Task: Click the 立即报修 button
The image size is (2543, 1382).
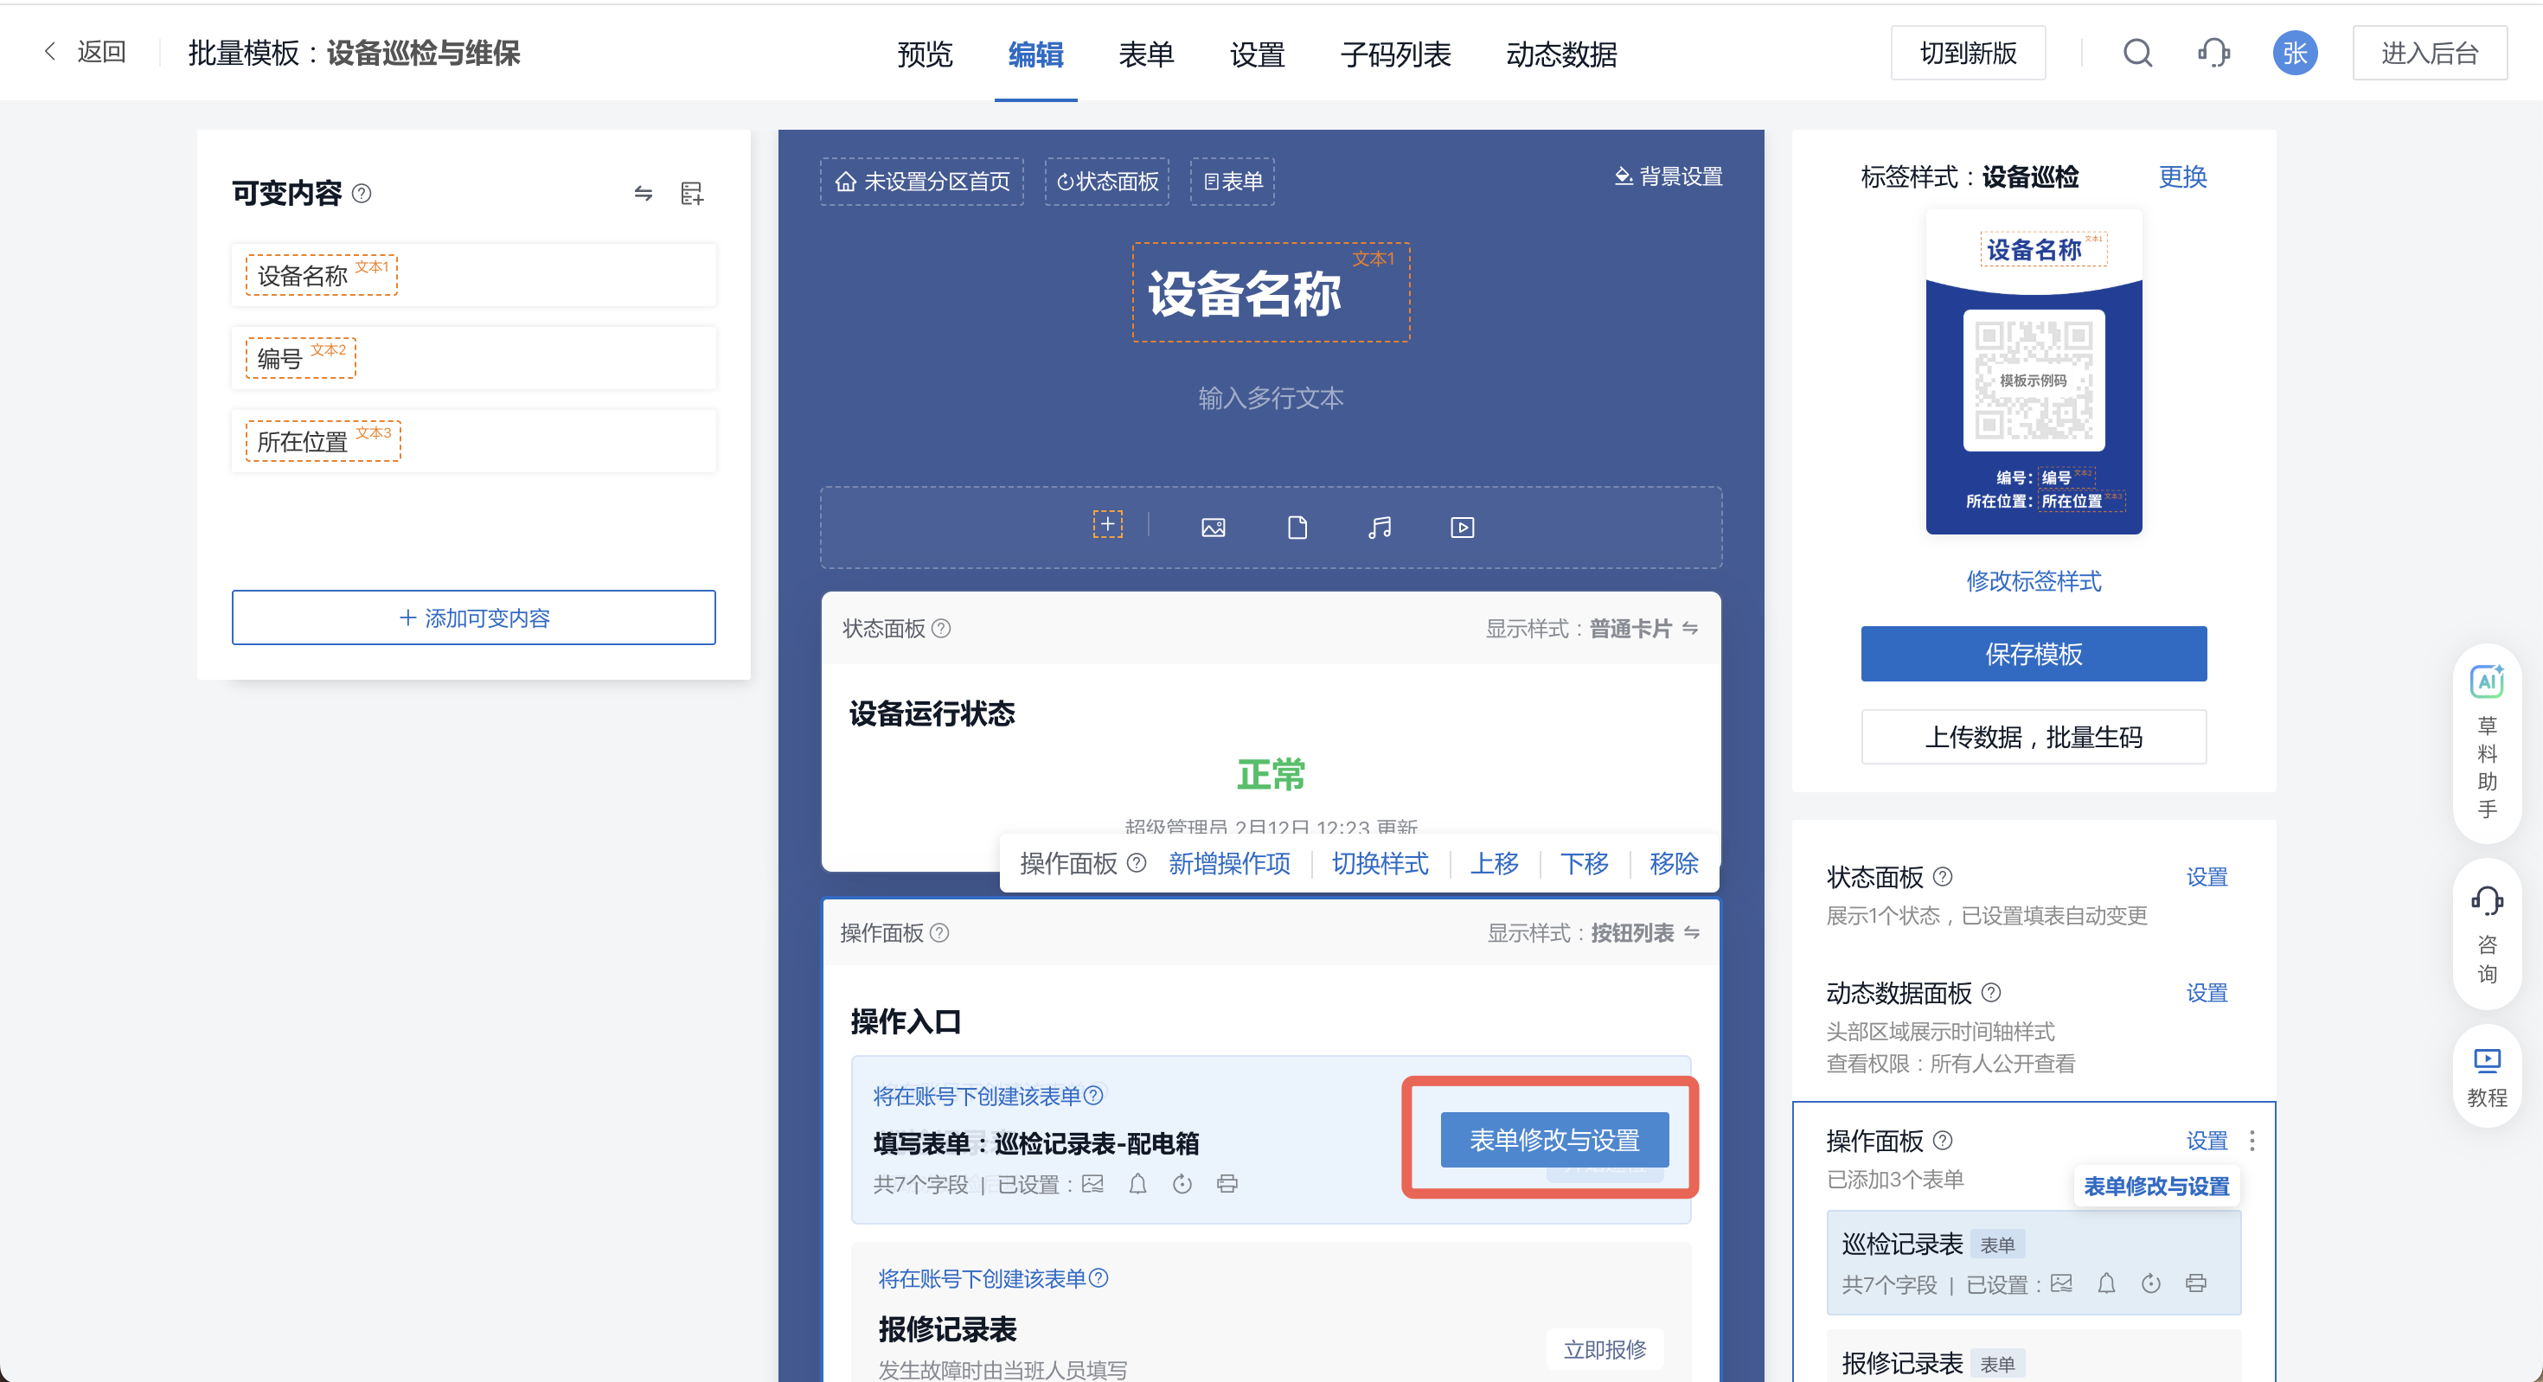Action: tap(1605, 1349)
